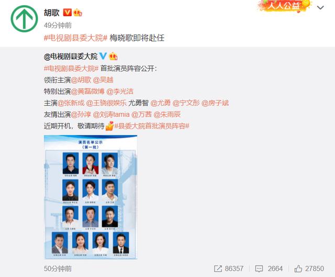The width and height of the screenshot is (335, 277).
Task: Click the crown badge beside @电视剧县委大院
Action: (x=113, y=56)
